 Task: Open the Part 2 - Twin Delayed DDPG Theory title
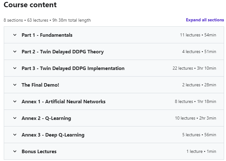point(63,52)
